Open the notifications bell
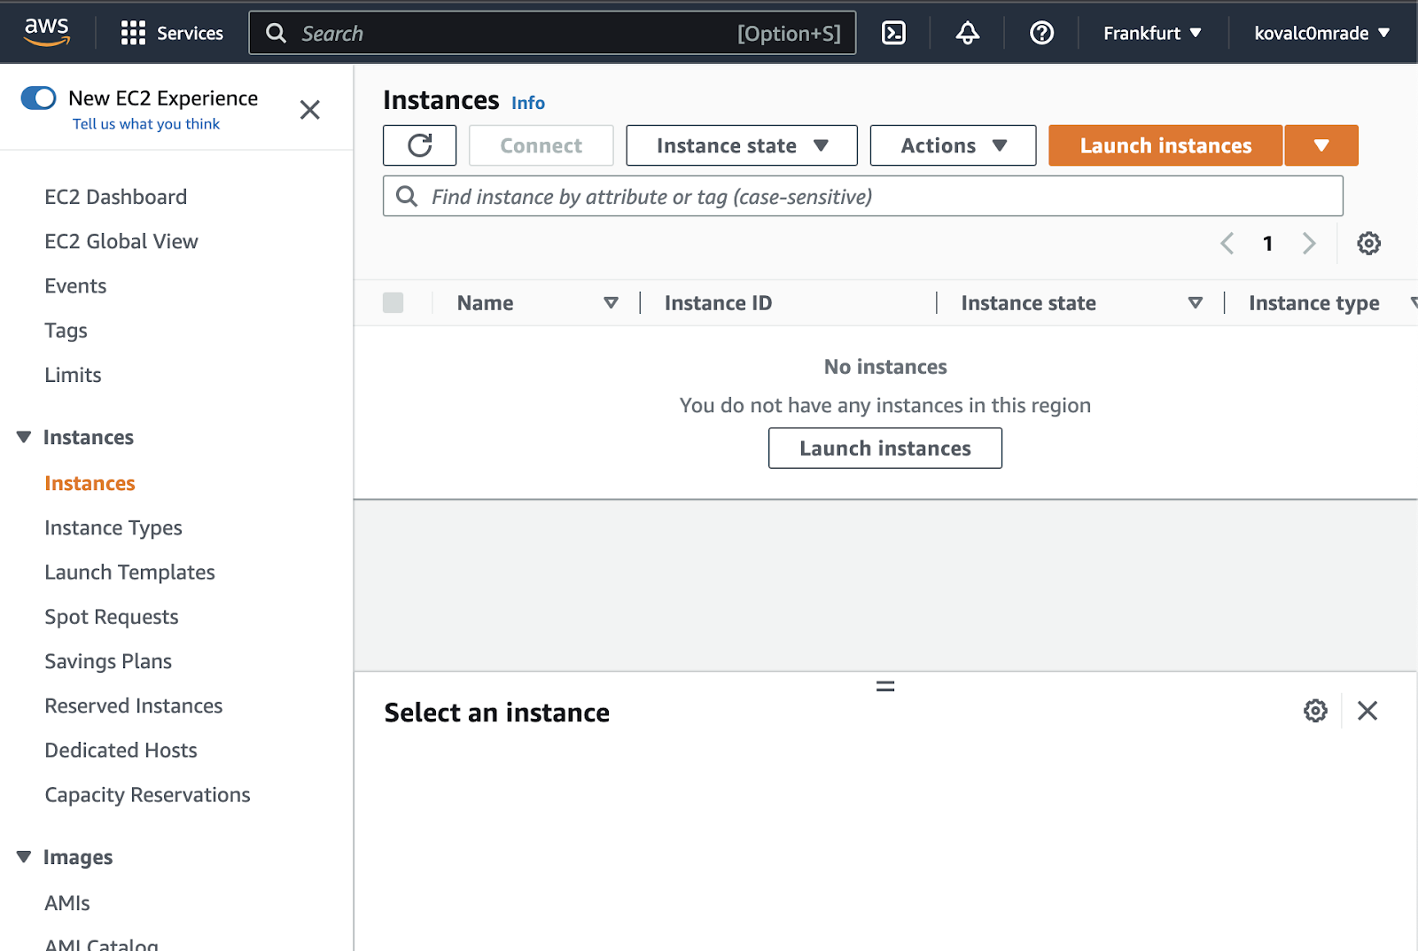This screenshot has width=1418, height=951. (x=967, y=33)
